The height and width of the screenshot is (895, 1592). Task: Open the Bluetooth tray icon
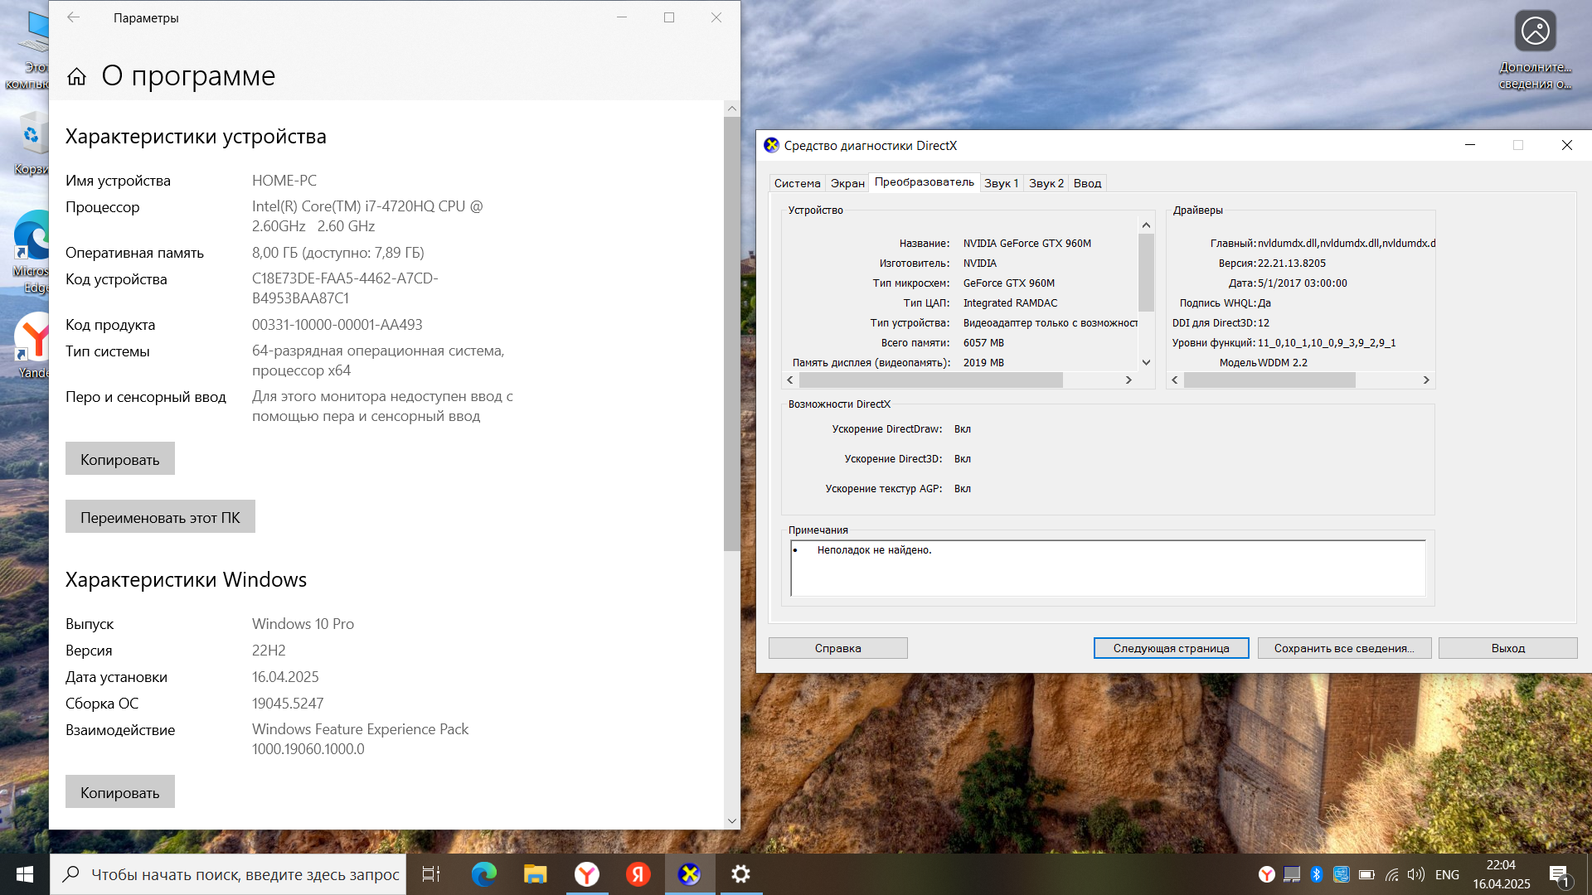1316,874
